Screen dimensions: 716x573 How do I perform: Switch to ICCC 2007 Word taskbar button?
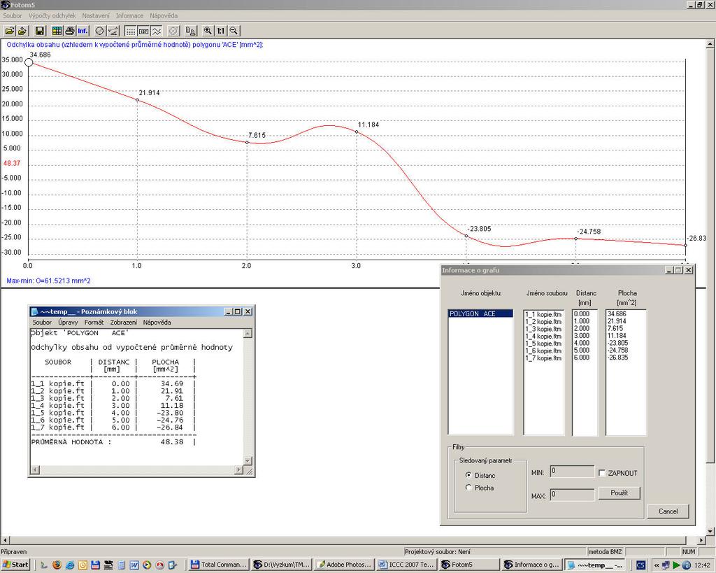coord(407,565)
